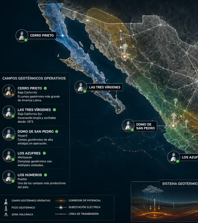Screen dimensions: 198x223
Task: Click the SUBESTACIÓN ELÉCTRICA legend label
Action: 84,207
